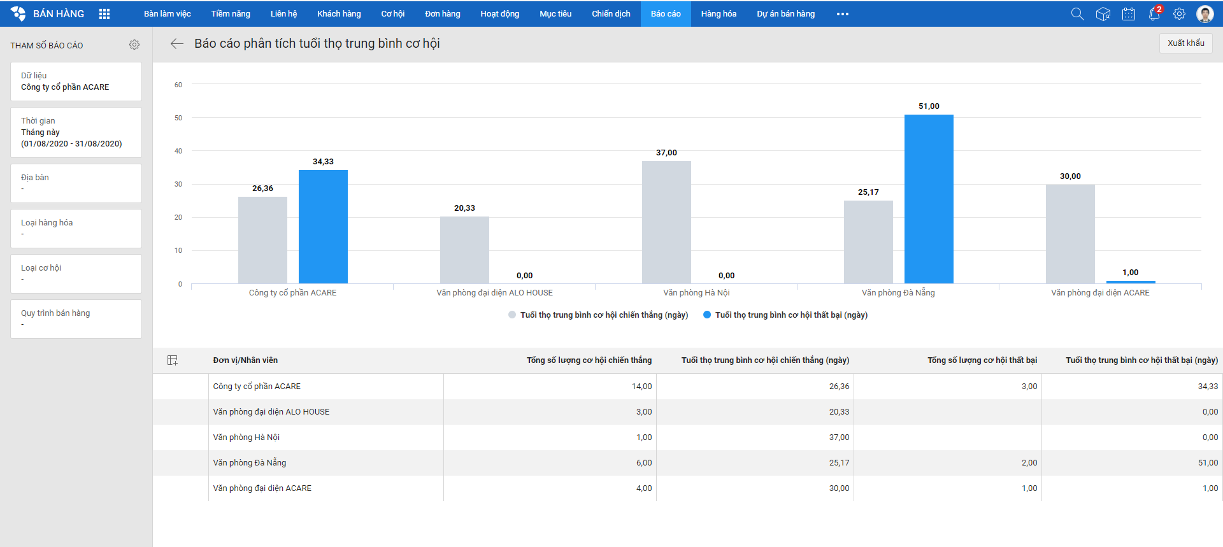Click 'Tổng số lượng cơ hội thất bại' header
Image resolution: width=1223 pixels, height=547 pixels.
(982, 360)
